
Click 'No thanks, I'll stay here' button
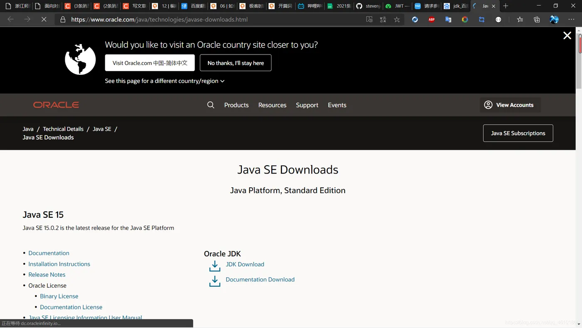pos(236,63)
